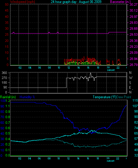Select the red windspeed value 35
Viewport: 138px width, 168px height.
coord(7,23)
